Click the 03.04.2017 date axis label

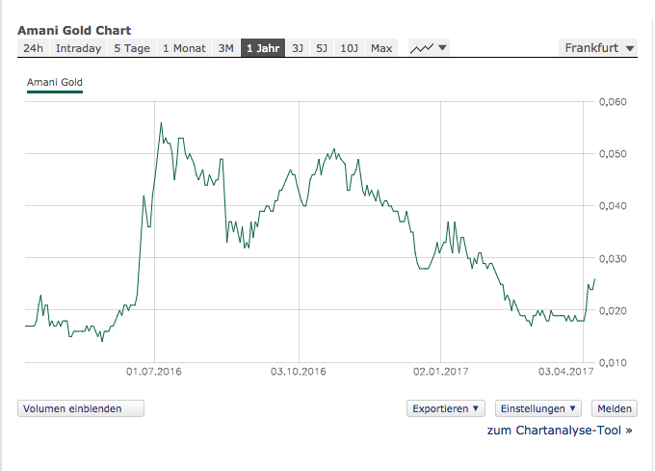point(565,371)
